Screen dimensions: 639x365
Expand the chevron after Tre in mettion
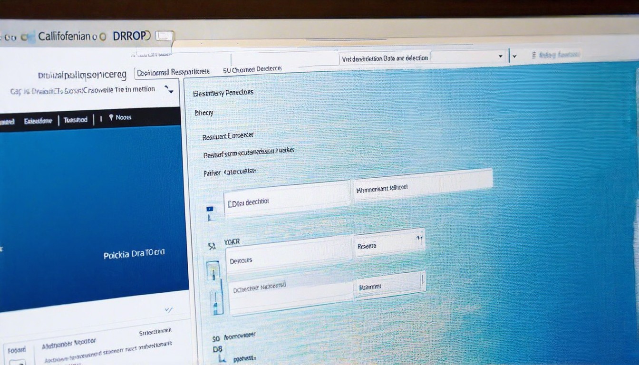(x=169, y=89)
